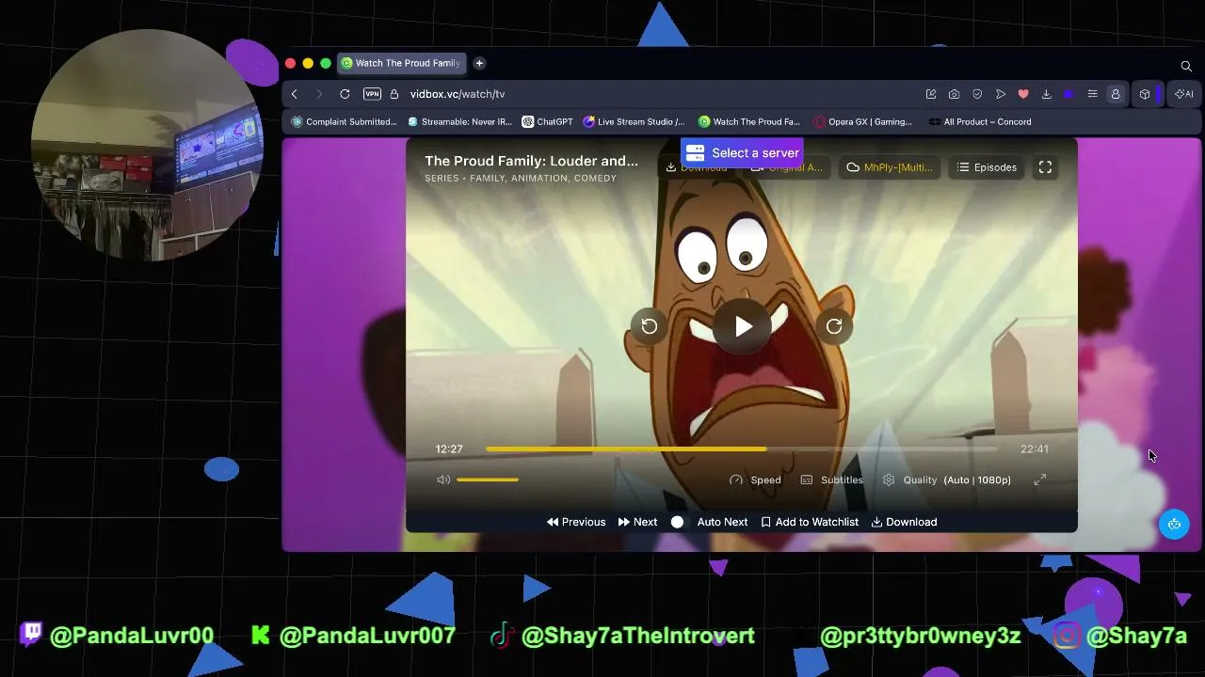
Task: Open the MhPly-[Multi... server dropdown
Action: (x=890, y=167)
